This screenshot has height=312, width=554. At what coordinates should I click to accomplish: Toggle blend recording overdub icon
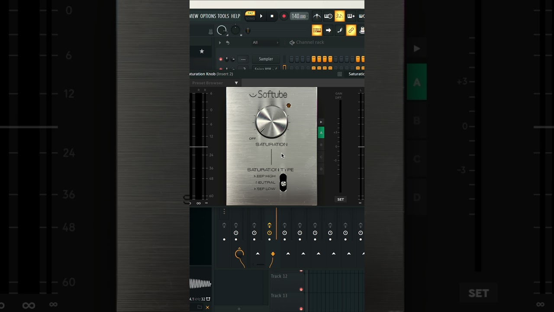(x=351, y=16)
